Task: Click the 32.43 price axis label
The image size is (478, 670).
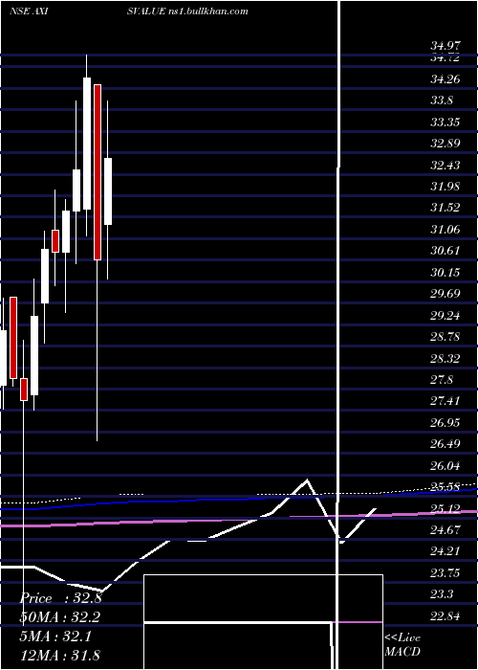Action: click(x=445, y=166)
